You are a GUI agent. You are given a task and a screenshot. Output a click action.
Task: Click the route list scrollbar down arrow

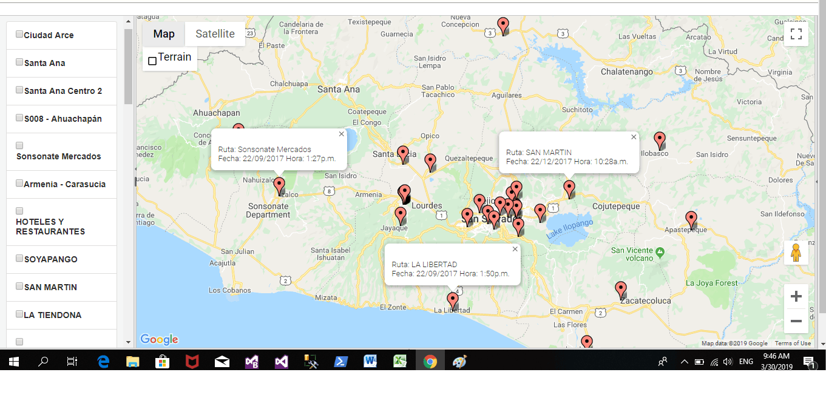tap(128, 342)
